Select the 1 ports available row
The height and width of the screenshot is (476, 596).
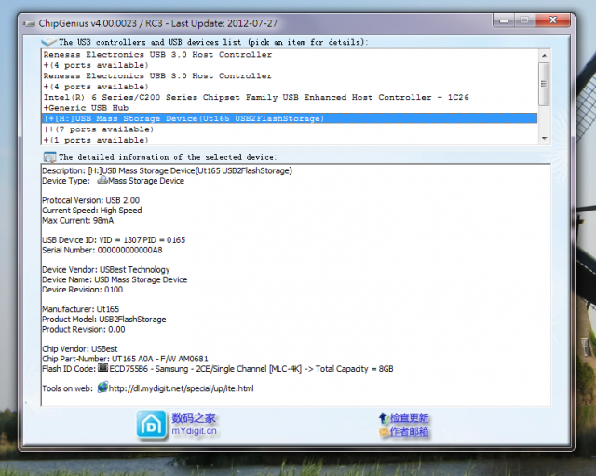[290, 140]
